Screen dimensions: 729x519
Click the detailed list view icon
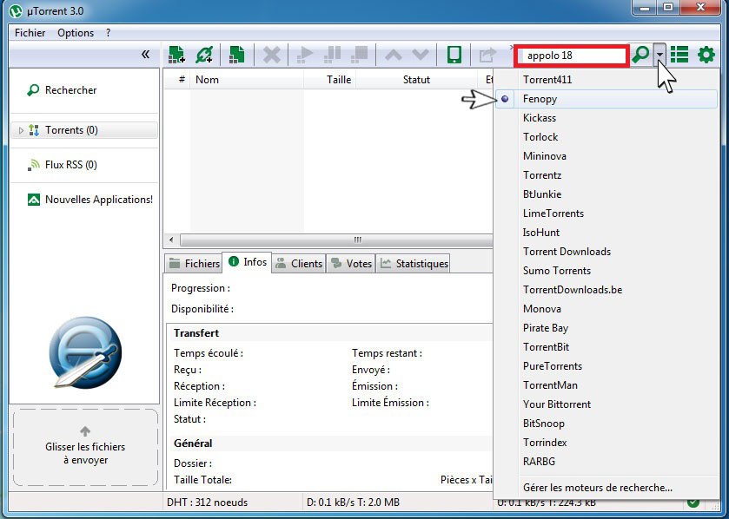coord(679,55)
